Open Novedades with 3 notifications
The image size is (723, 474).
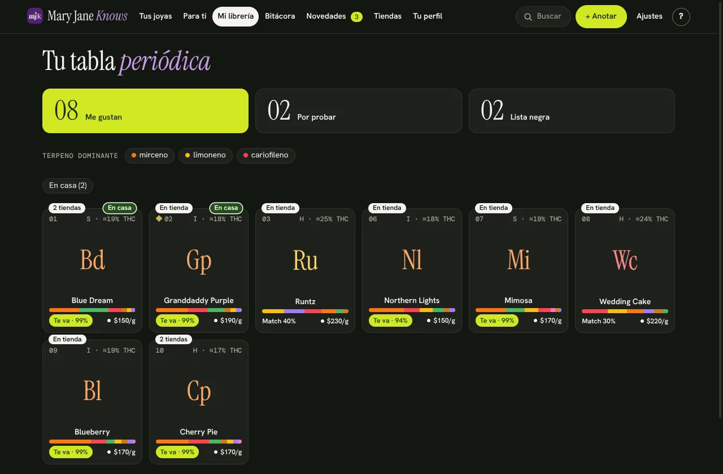[334, 16]
